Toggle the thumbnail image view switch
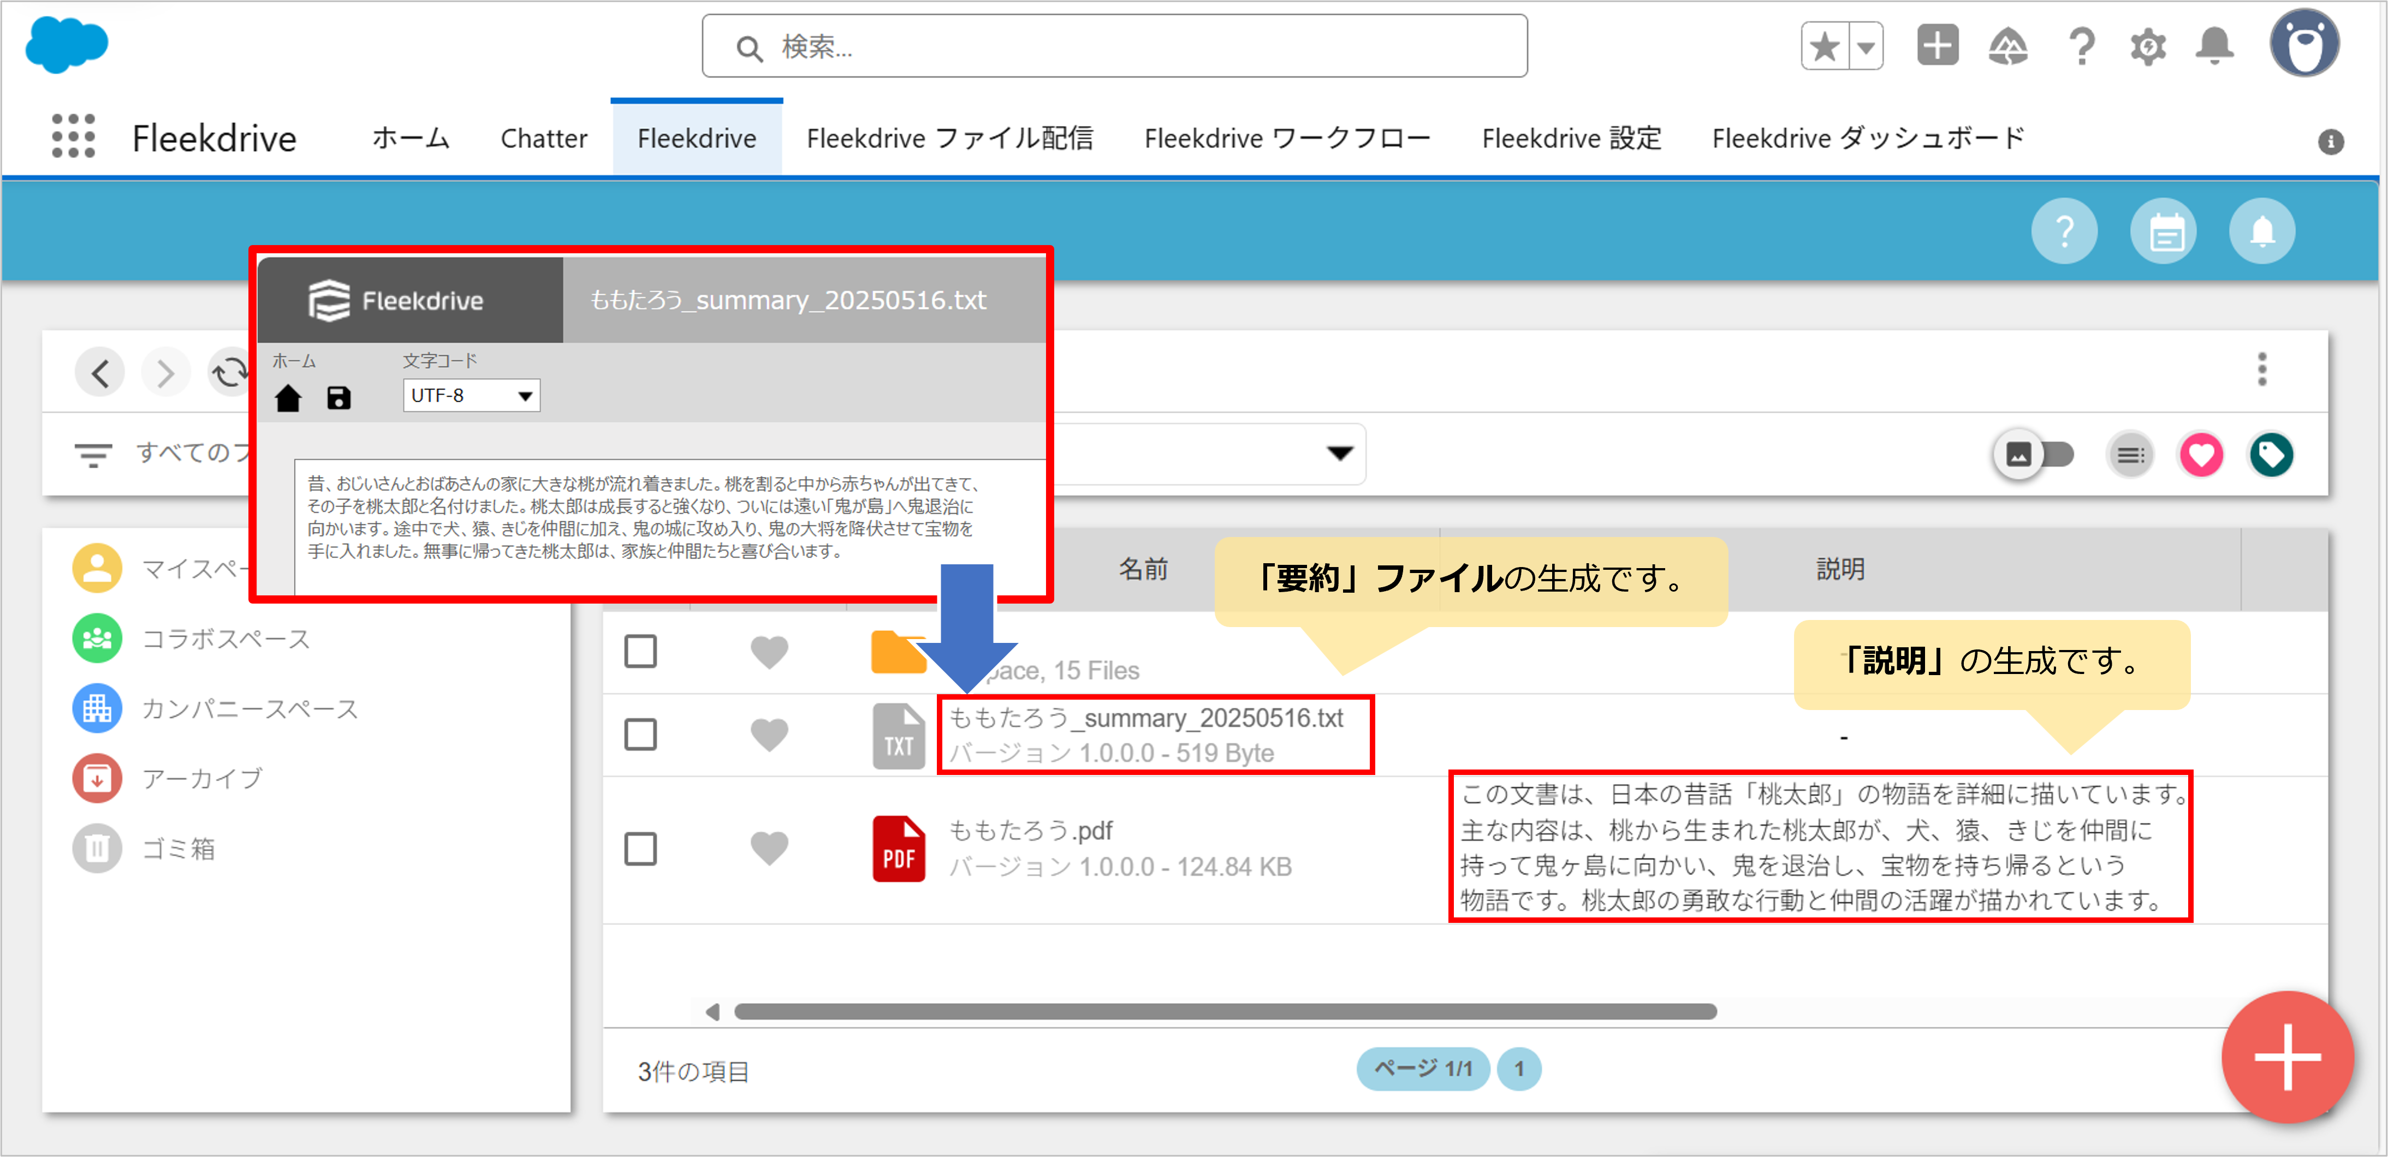2388x1157 pixels. [2035, 454]
